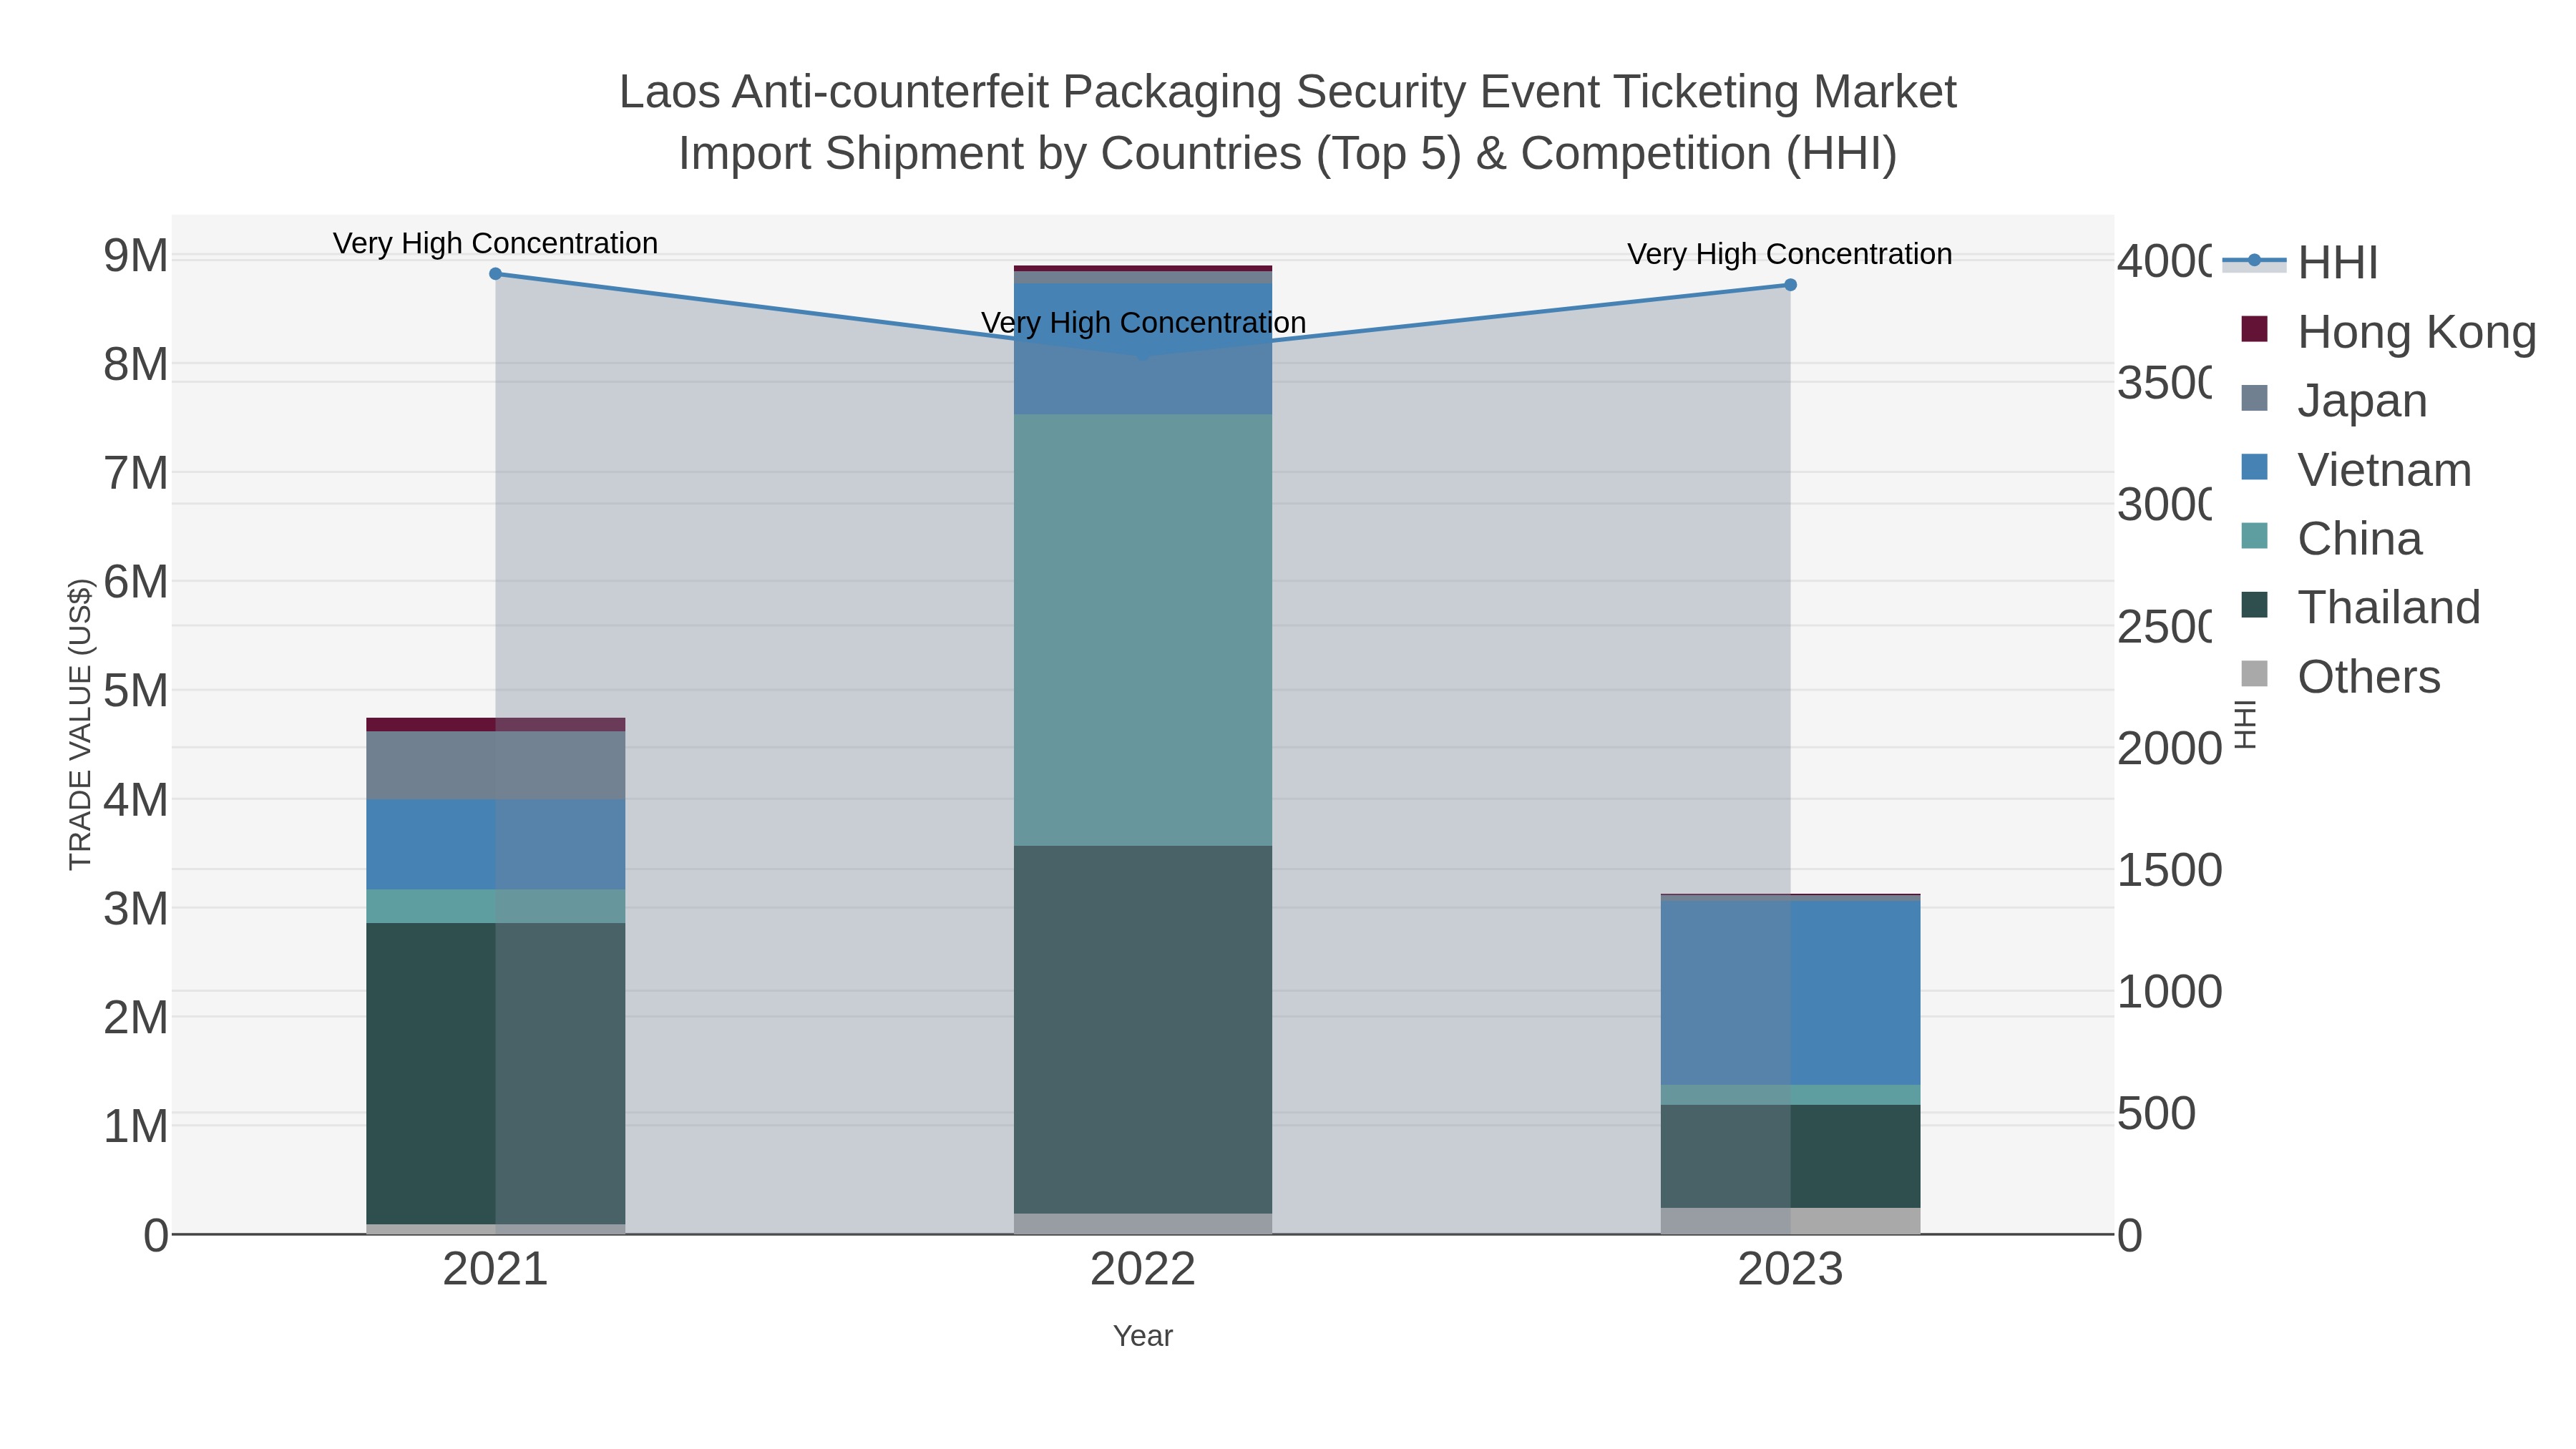
Task: Toggle the Vietnam legend entry
Action: (2356, 469)
